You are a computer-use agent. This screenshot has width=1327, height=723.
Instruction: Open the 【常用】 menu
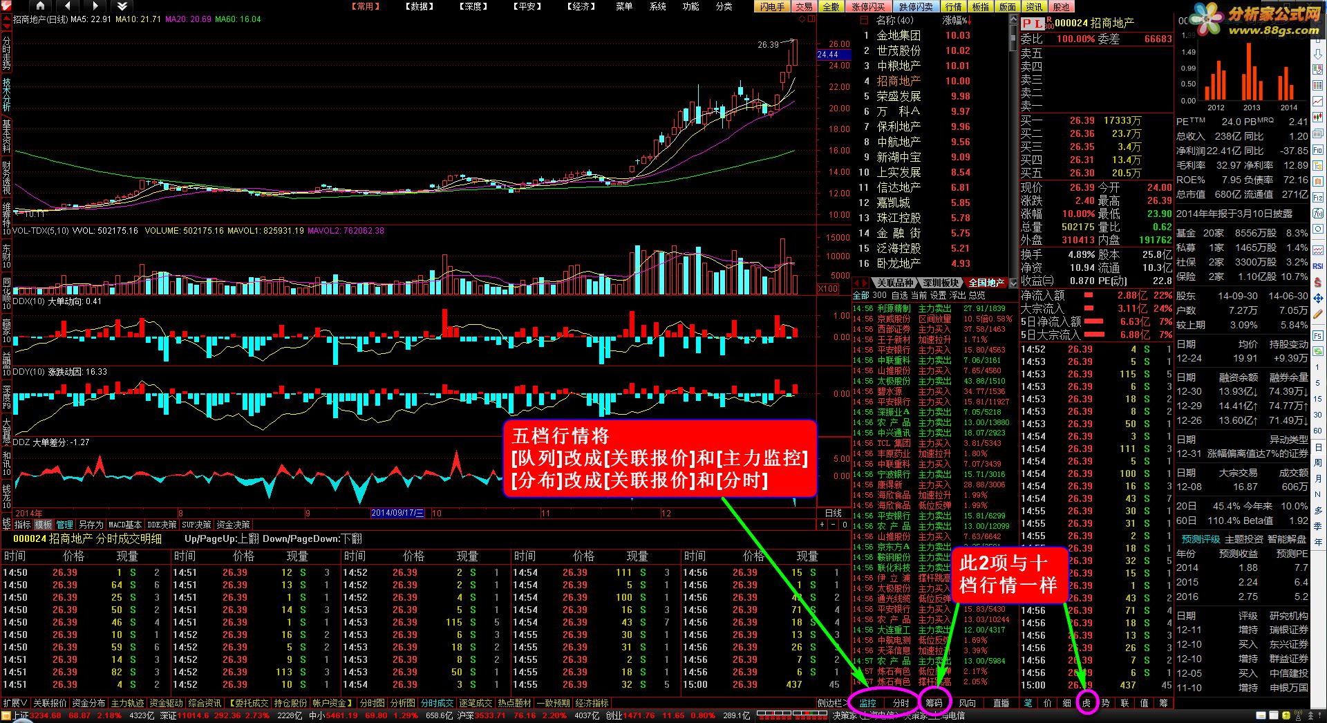tap(366, 6)
